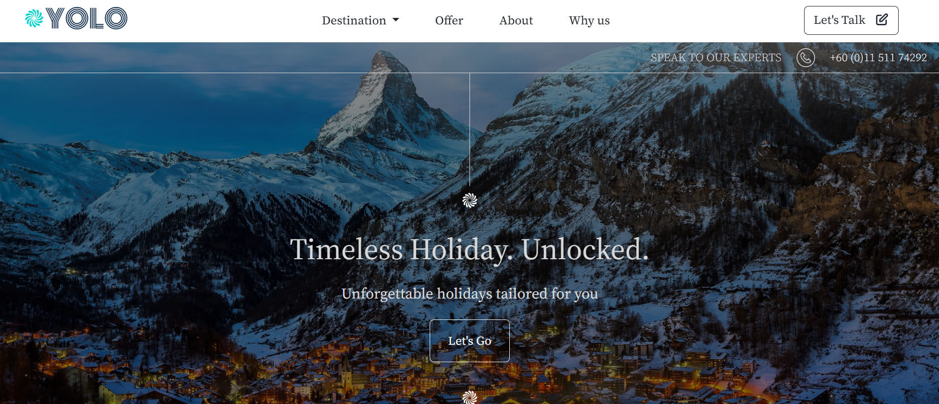Click the swirl icon at the bottom edge
939x404 pixels.
pyautogui.click(x=469, y=398)
